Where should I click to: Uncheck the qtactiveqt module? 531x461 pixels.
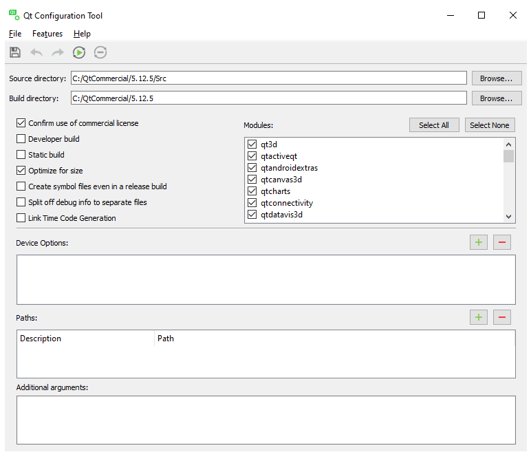tap(252, 156)
